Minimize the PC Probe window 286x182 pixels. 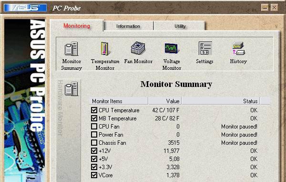point(265,8)
